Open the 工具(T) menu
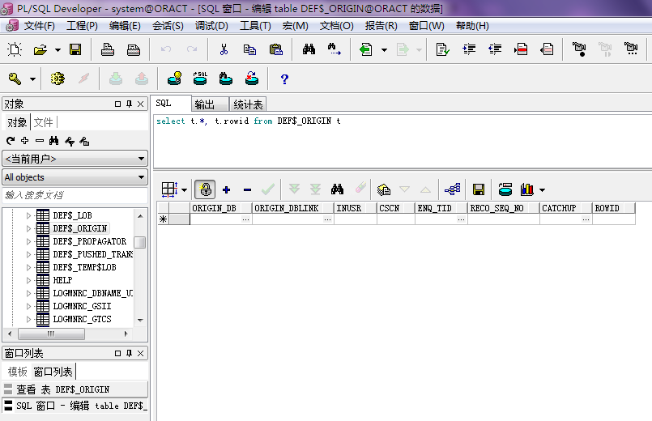The height and width of the screenshot is (421, 652). [255, 26]
